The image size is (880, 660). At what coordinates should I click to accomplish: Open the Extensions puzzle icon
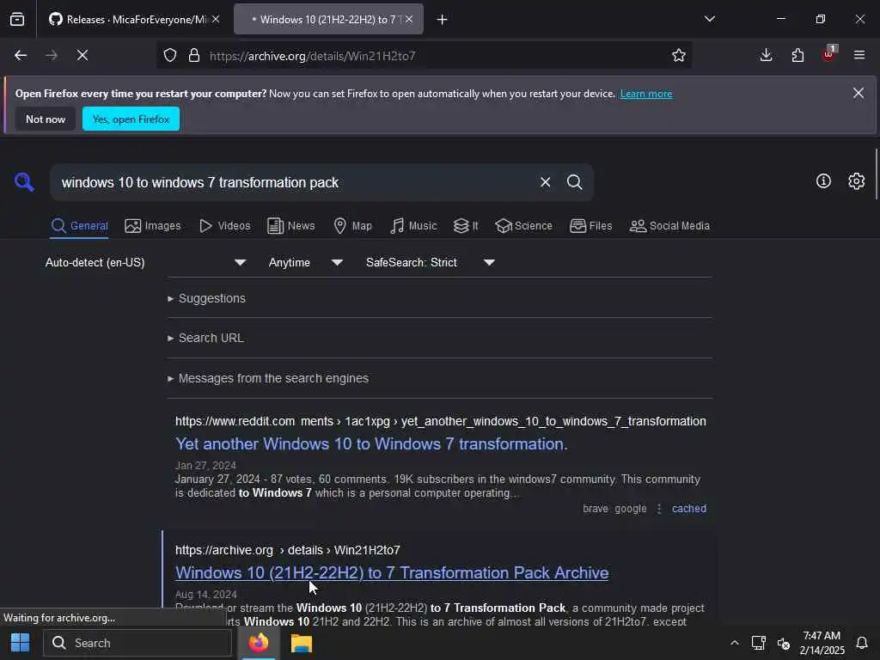(x=797, y=55)
